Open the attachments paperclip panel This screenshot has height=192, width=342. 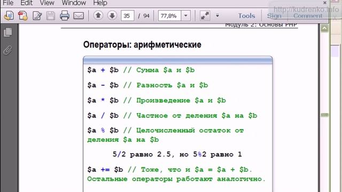pos(8,50)
